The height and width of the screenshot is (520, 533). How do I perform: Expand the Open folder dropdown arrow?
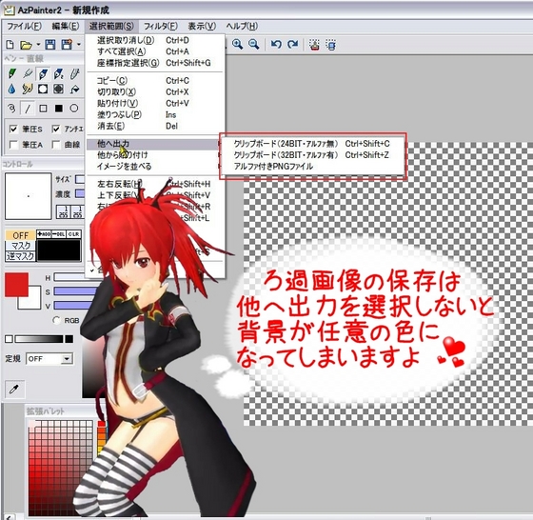[x=38, y=45]
